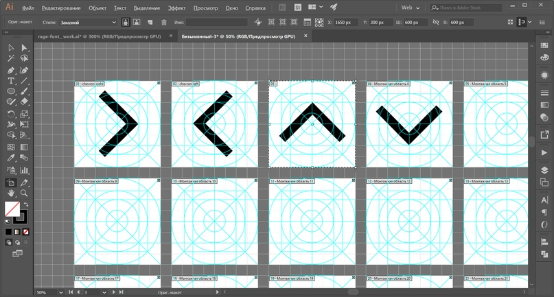This screenshot has height=297, width=554.
Task: Select the Free Transform tool
Action: tap(24, 124)
